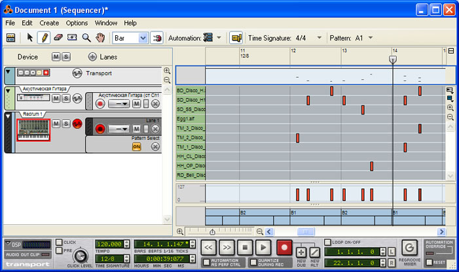Select the Razor tool in toolbar

(72, 38)
